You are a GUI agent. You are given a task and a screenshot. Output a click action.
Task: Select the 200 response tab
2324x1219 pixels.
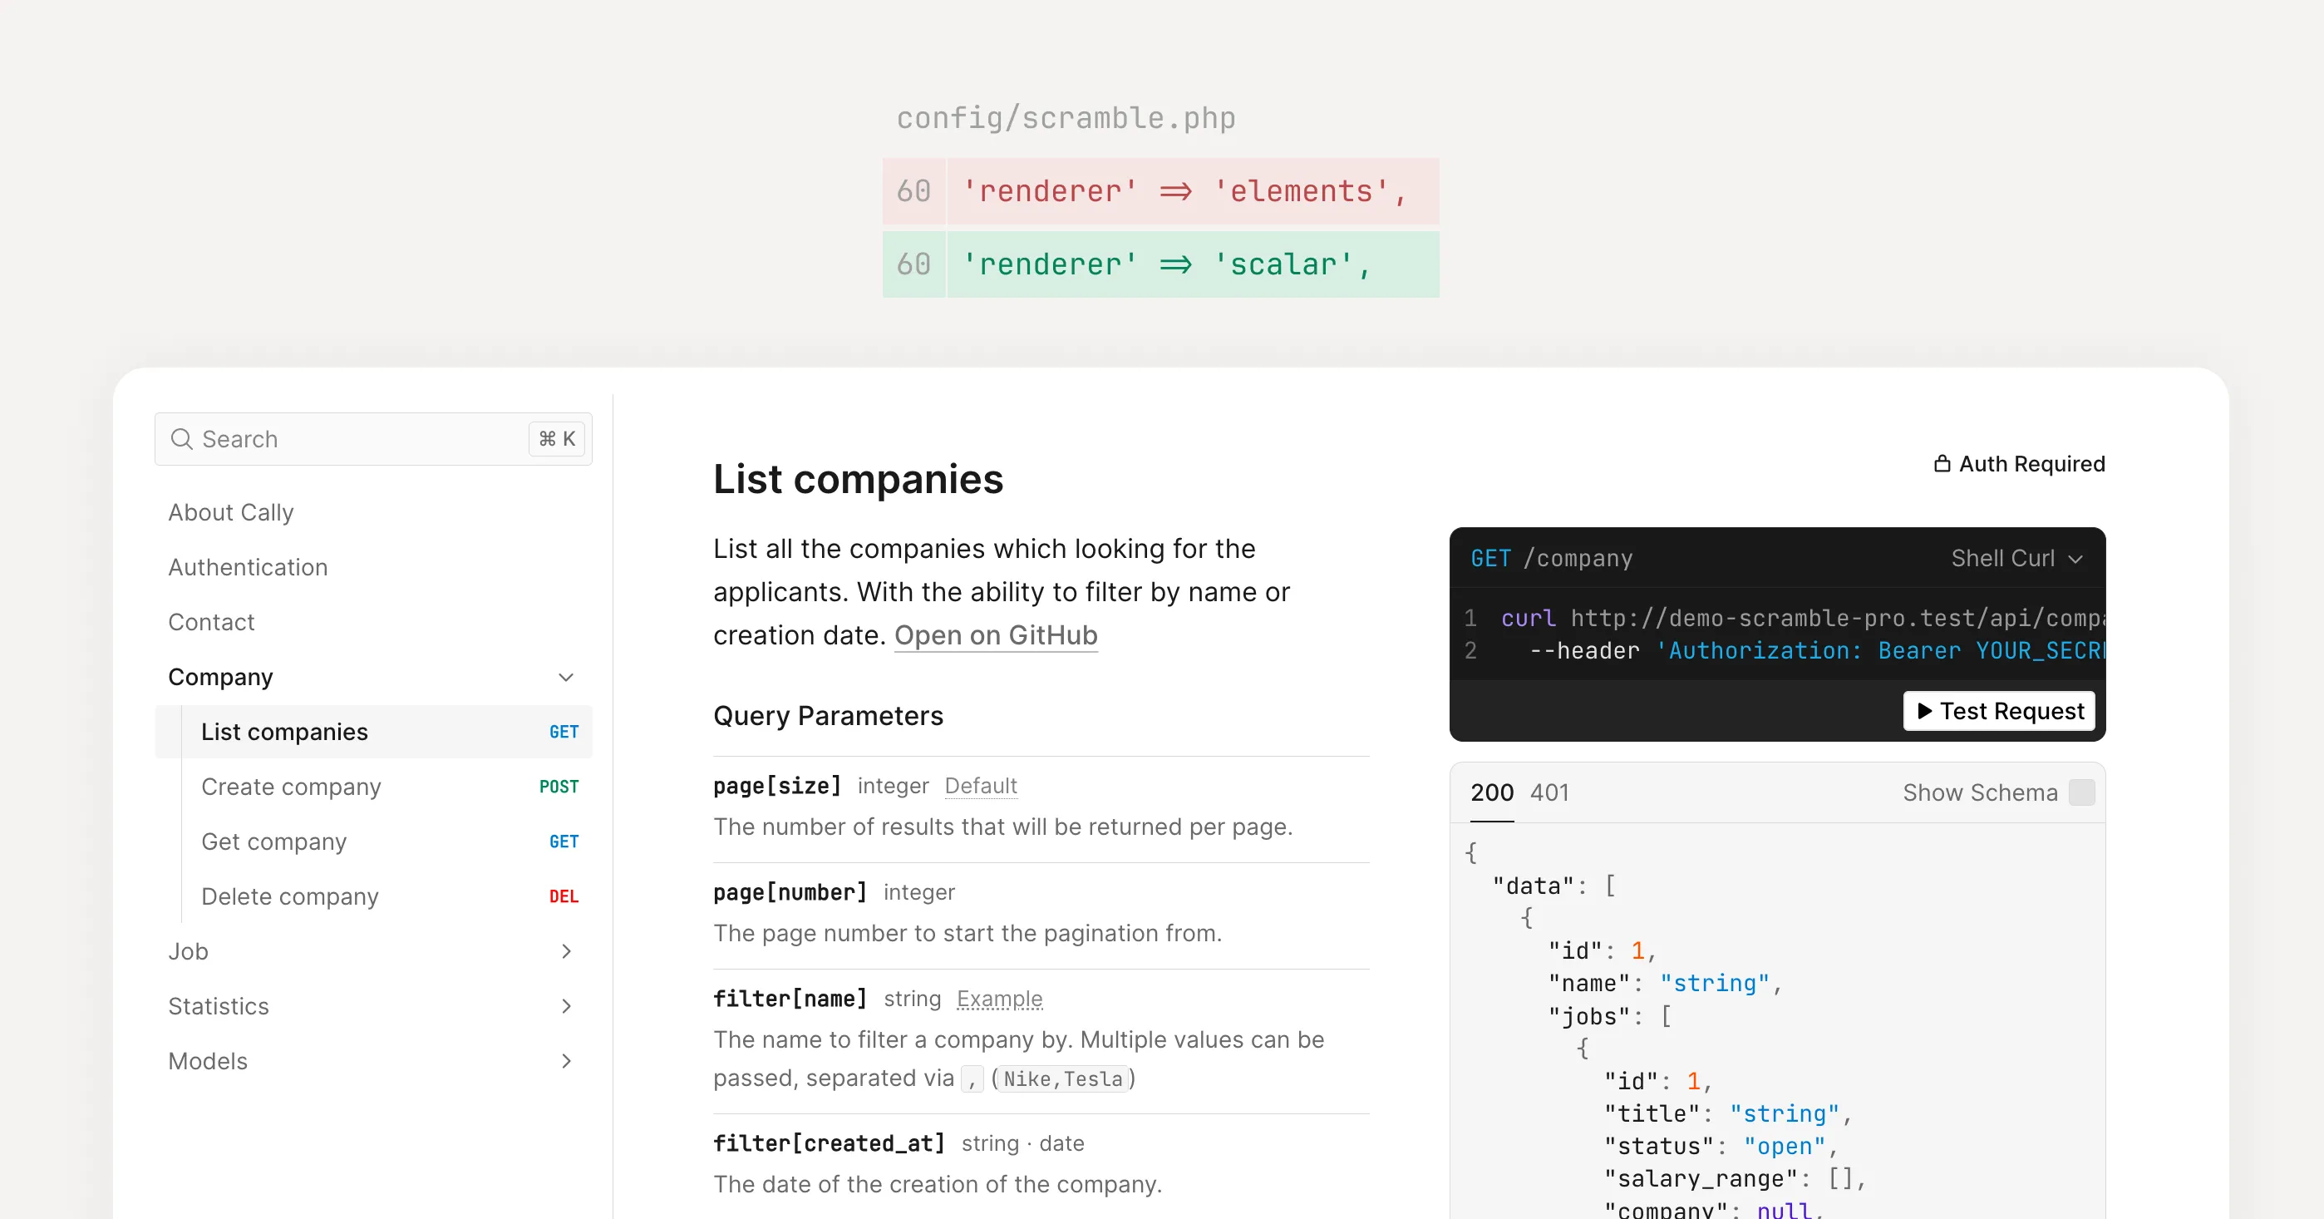coord(1492,792)
